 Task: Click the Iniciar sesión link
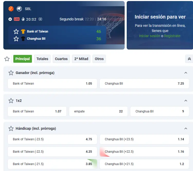coord(149,36)
